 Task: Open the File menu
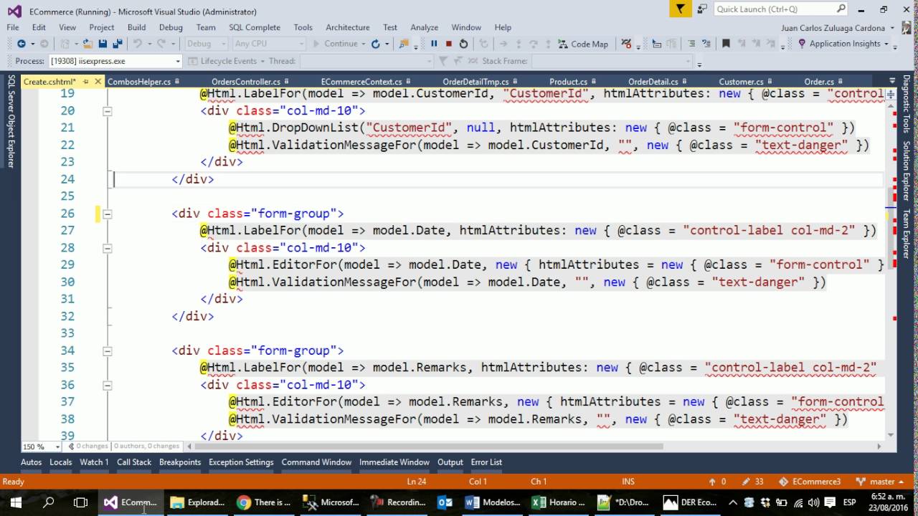pos(13,27)
